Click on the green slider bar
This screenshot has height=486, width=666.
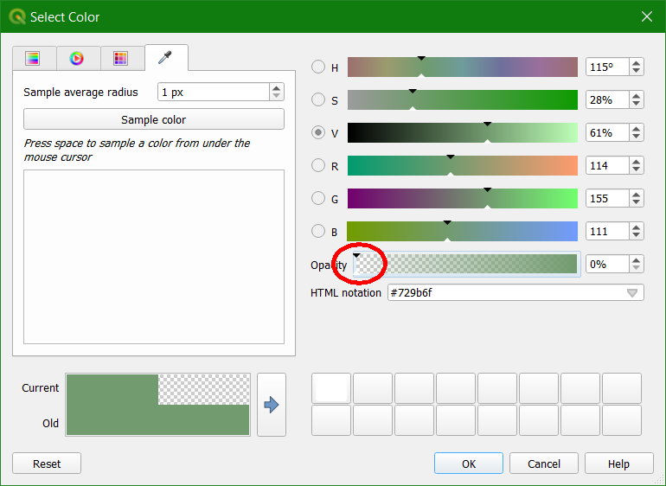tap(463, 198)
